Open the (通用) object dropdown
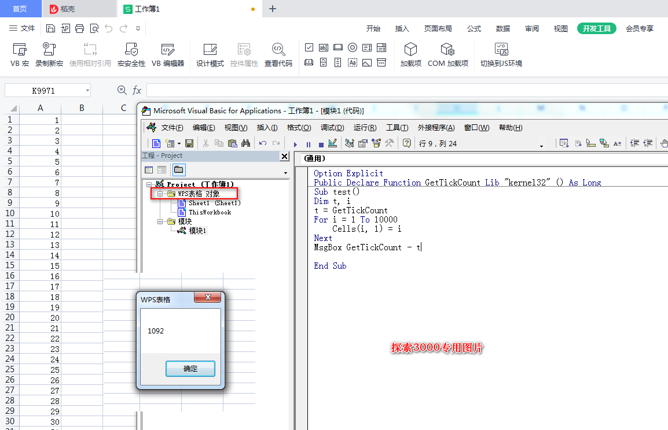 [485, 158]
